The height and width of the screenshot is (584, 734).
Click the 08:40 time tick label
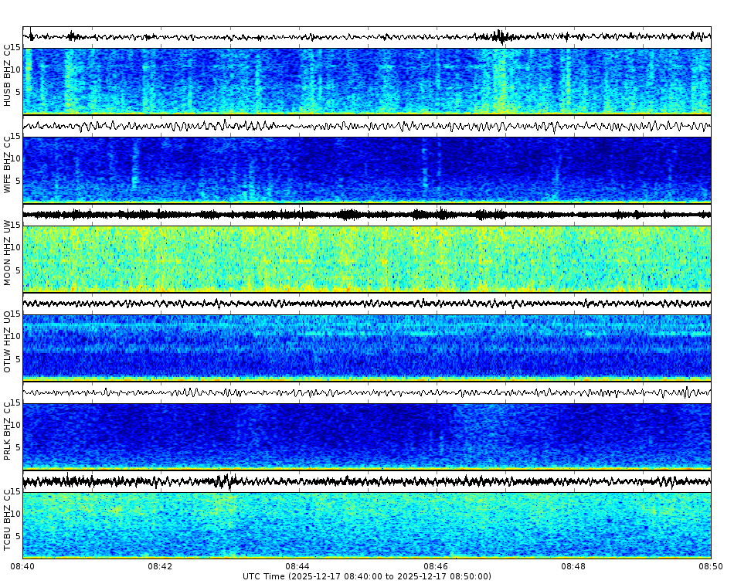coord(23,566)
